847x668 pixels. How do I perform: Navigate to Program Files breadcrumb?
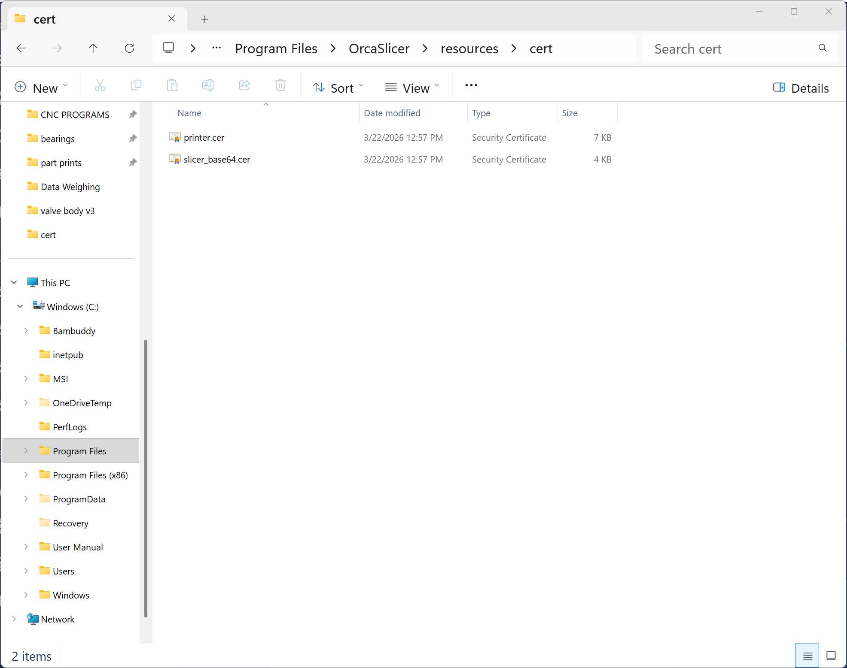click(276, 48)
